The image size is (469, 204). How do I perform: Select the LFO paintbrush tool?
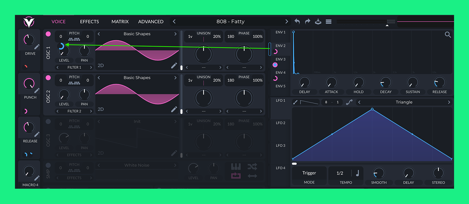click(295, 102)
